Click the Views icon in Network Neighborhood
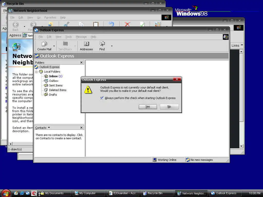This screenshot has height=197, width=263. click(x=158, y=24)
